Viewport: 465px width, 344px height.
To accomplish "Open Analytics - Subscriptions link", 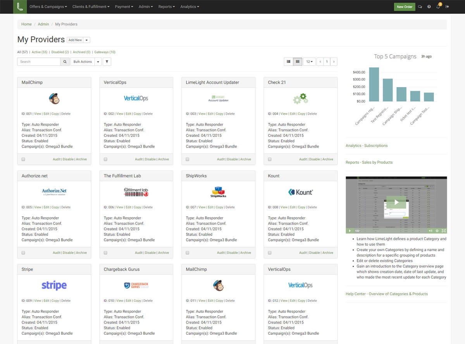I will [367, 146].
